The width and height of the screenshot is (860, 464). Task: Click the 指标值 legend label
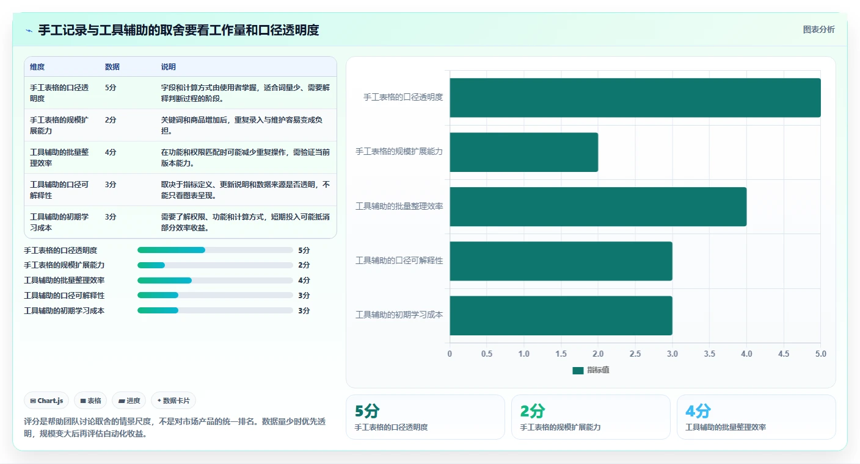598,371
